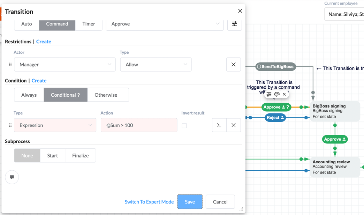This screenshot has height=215, width=364.
Task: Expand the Type dropdown showing Allow
Action: [156, 64]
